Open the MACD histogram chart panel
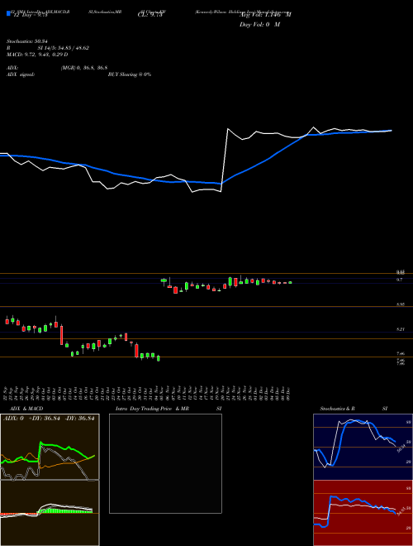The width and height of the screenshot is (413, 546). click(x=50, y=513)
